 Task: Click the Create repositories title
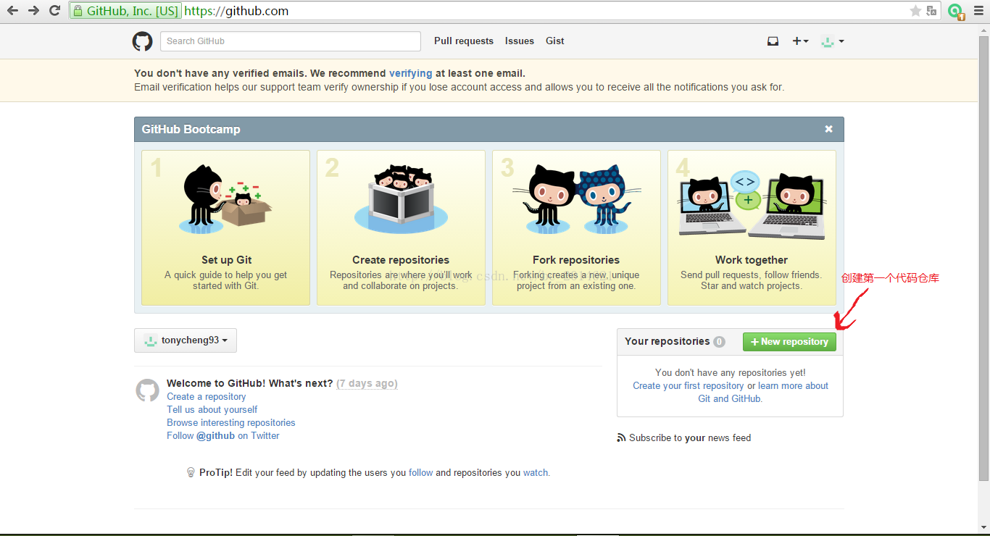pos(401,260)
